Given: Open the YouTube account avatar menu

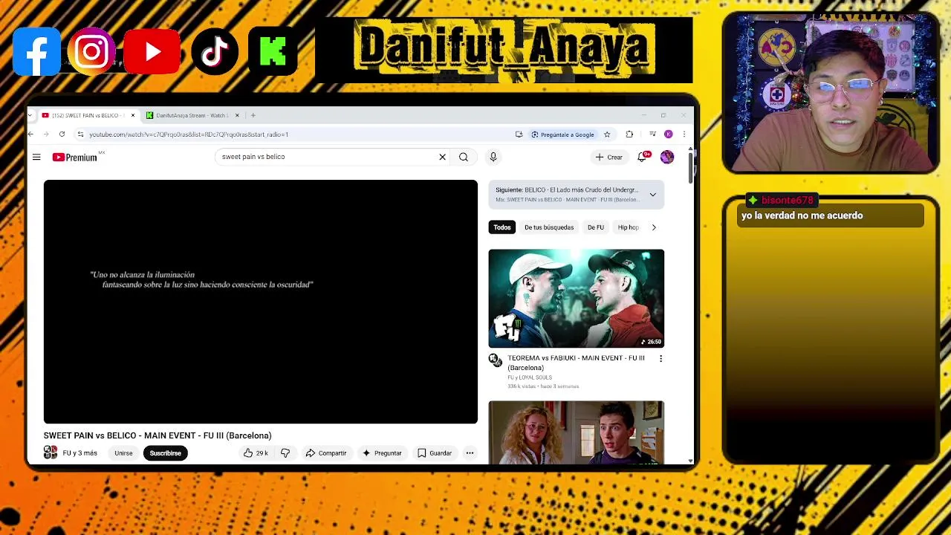Looking at the screenshot, I should tap(667, 157).
